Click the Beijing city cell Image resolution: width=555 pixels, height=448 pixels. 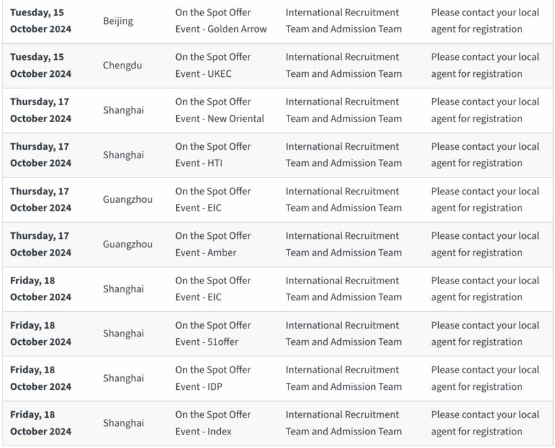click(x=118, y=21)
